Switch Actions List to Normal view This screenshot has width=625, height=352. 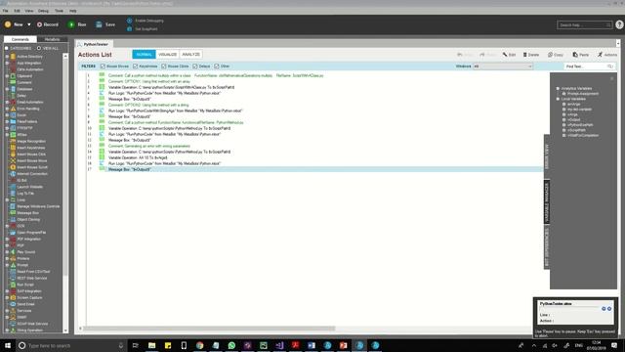[144, 55]
